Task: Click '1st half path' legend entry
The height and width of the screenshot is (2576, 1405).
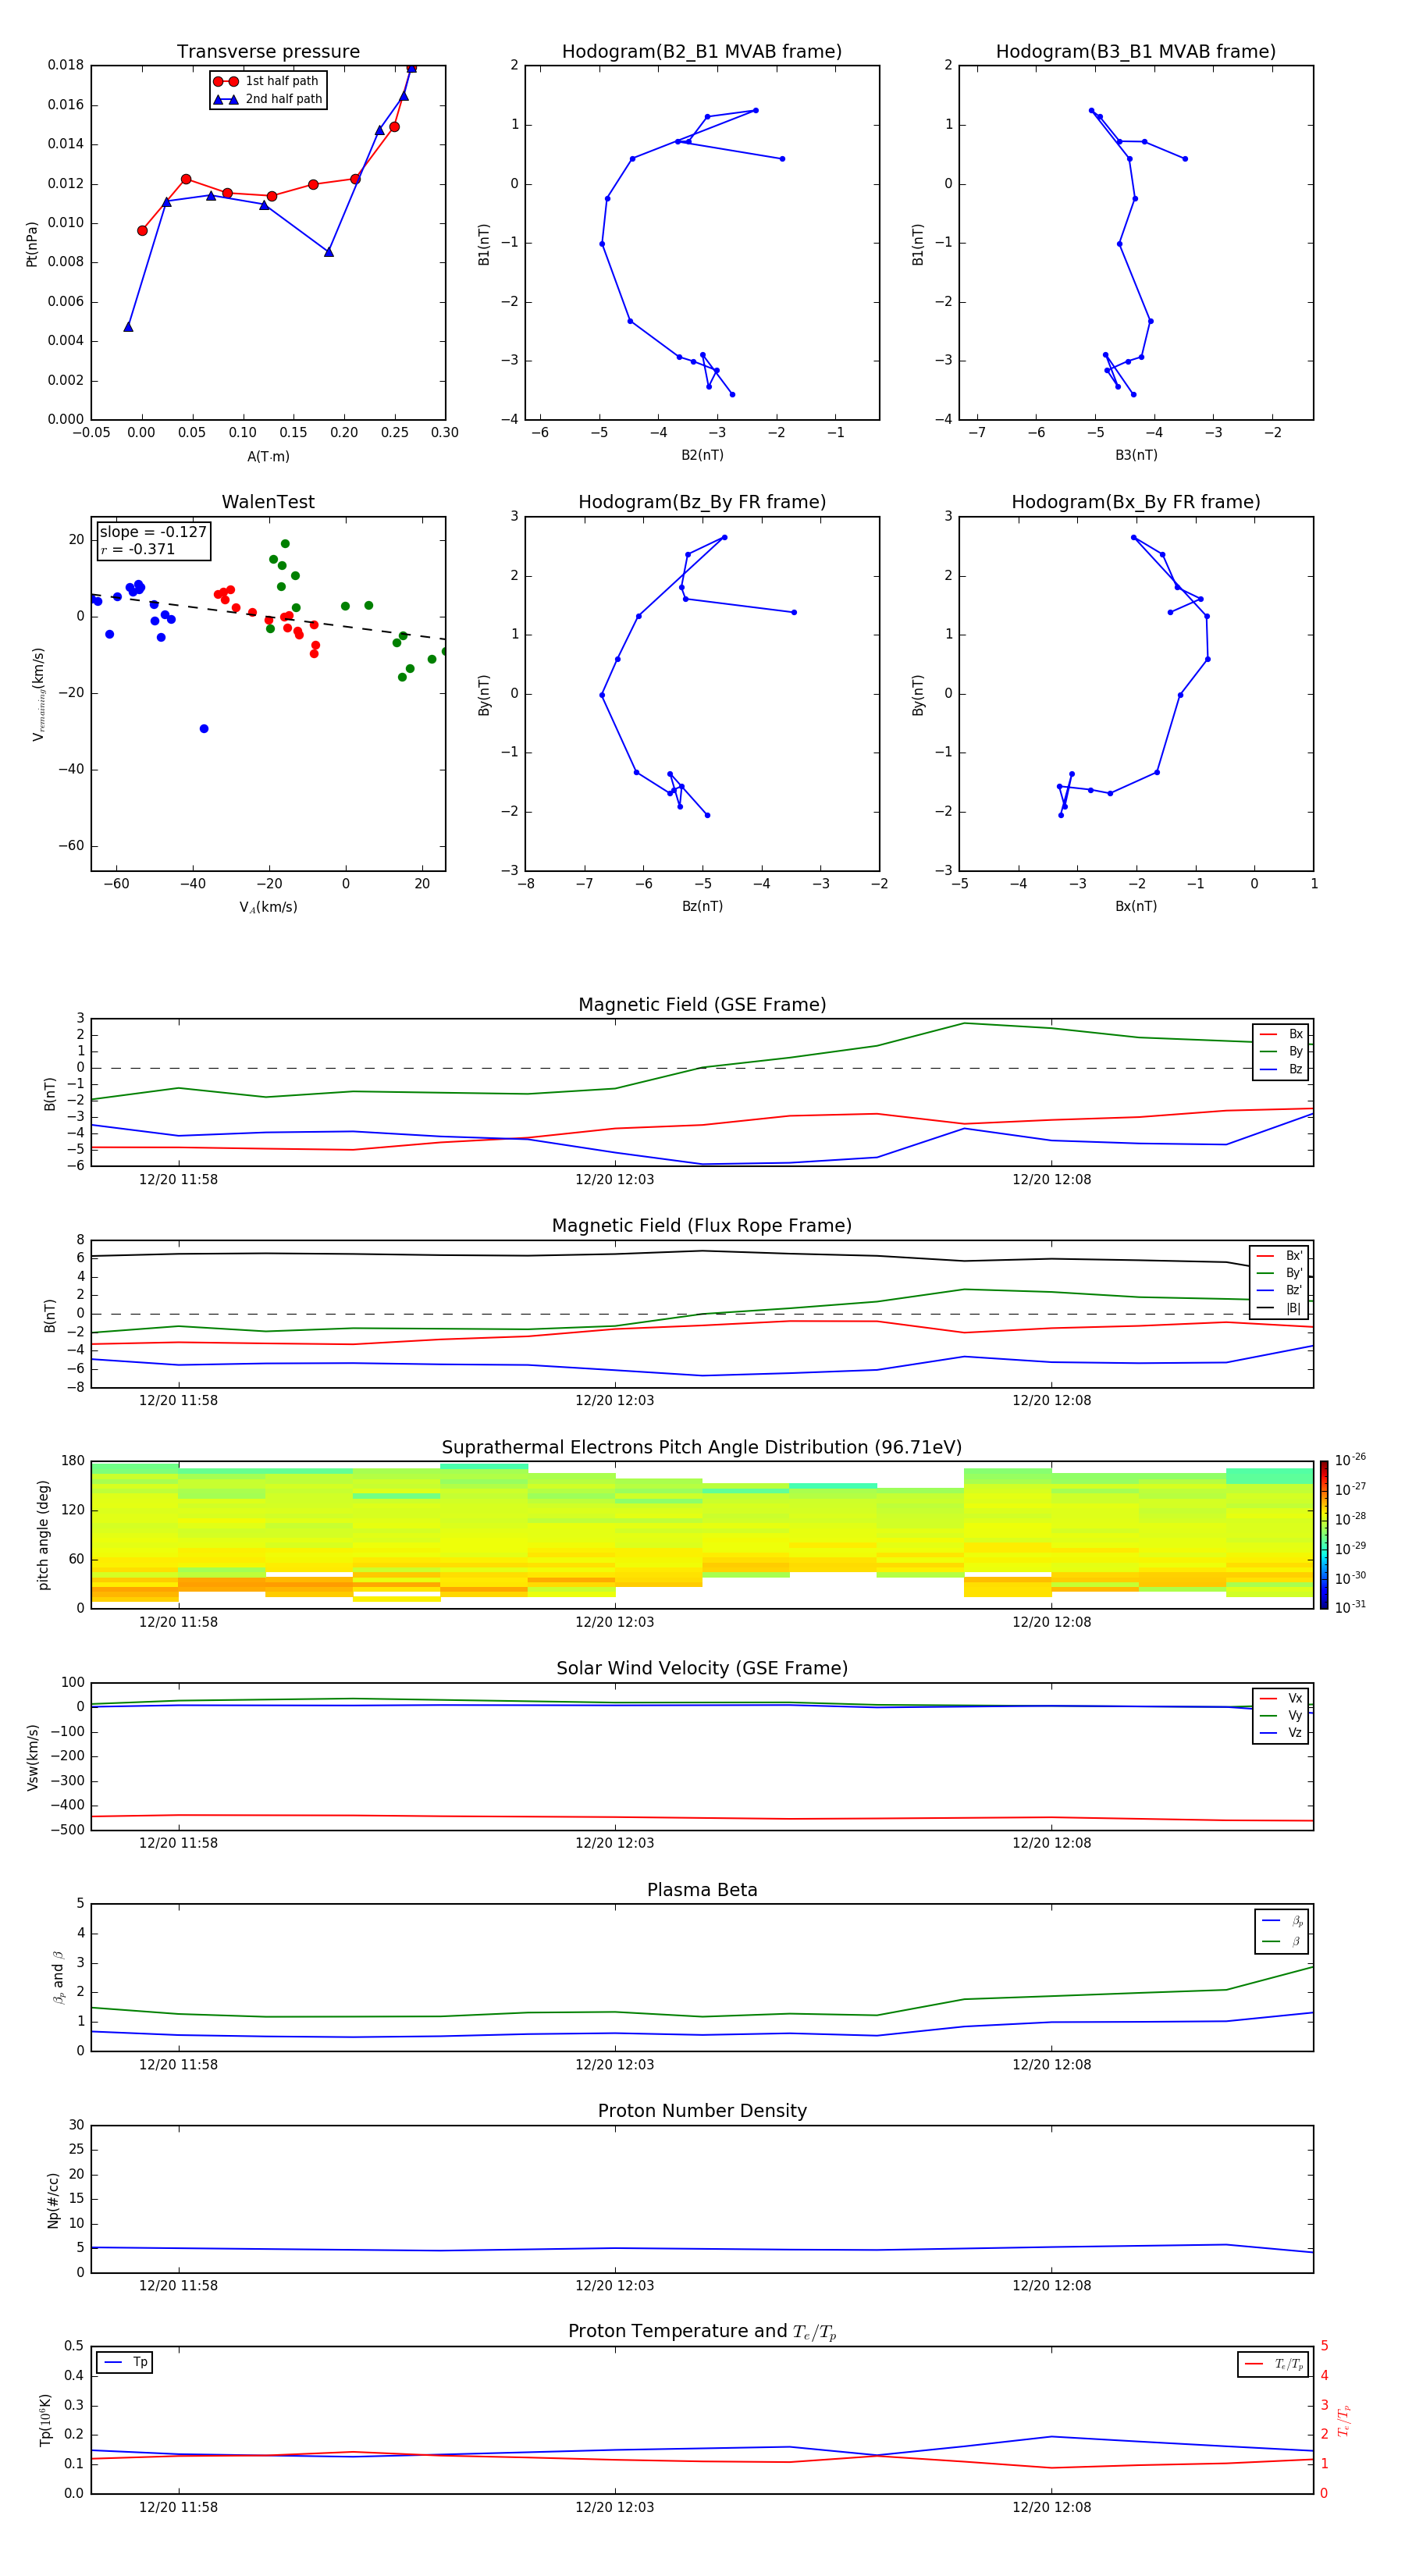Action: click(268, 81)
